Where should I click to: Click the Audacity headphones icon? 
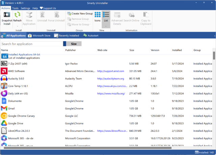pyautogui.click(x=4, y=79)
